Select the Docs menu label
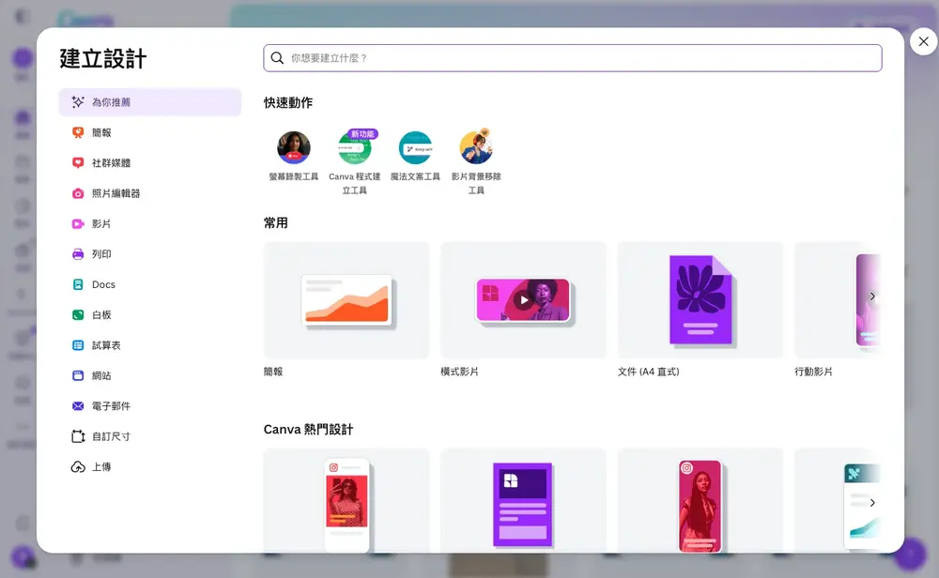The height and width of the screenshot is (578, 939). tap(103, 285)
